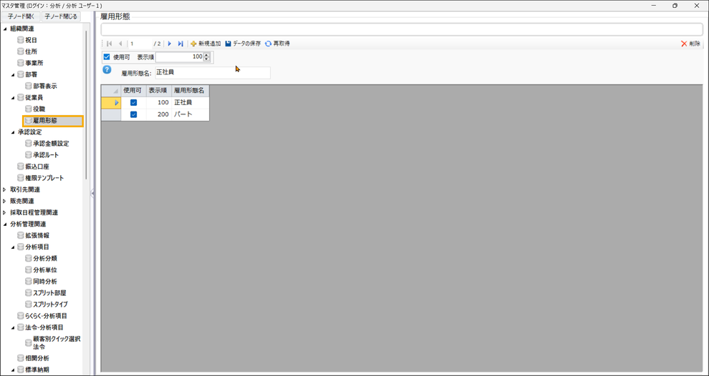
Task: Select the 200 表示順 cell
Action: pyautogui.click(x=159, y=114)
